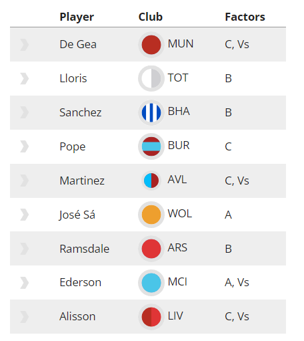Image resolution: width=304 pixels, height=341 pixels.
Task: Select the Liverpool red badge icon
Action: (x=151, y=317)
